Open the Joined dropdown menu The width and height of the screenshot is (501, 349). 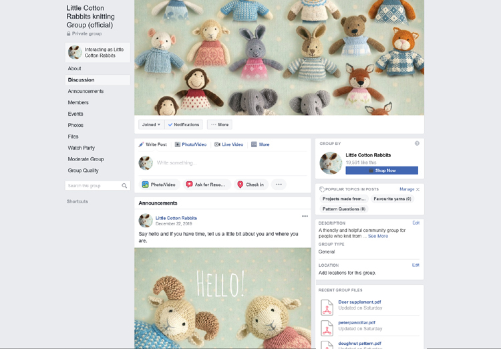pos(151,124)
